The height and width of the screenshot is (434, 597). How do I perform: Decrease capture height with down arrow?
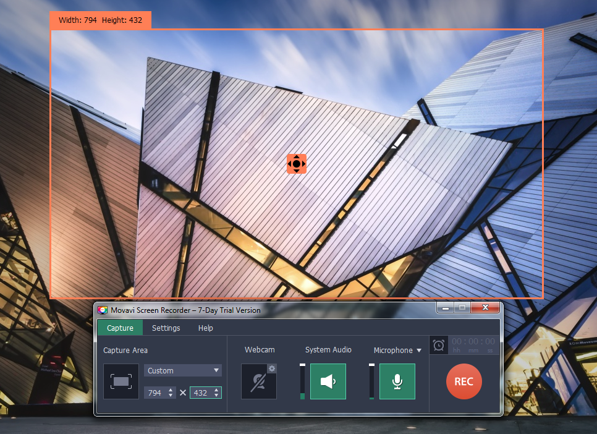216,395
